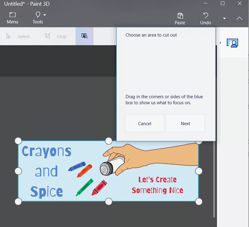The height and width of the screenshot is (227, 249).
Task: Open the Menu folder icon
Action: point(12,15)
